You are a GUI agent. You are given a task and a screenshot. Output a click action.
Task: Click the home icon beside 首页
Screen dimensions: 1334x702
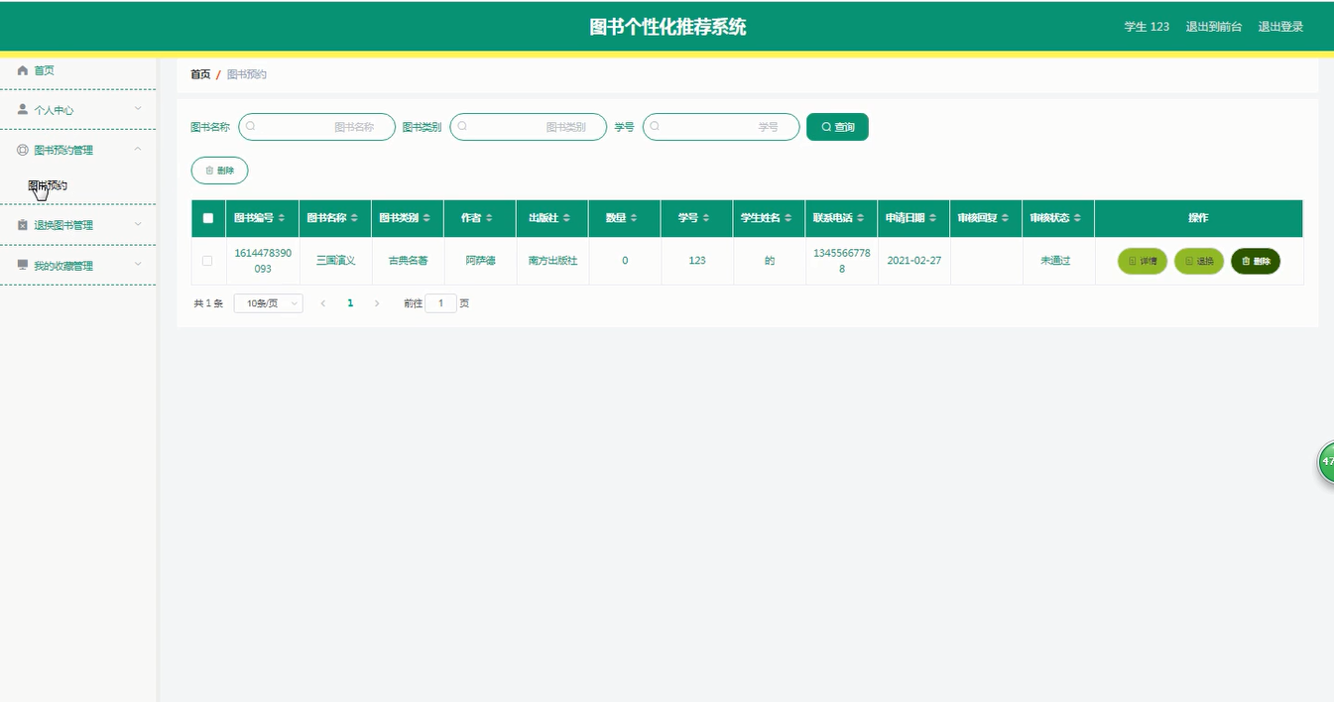click(23, 70)
